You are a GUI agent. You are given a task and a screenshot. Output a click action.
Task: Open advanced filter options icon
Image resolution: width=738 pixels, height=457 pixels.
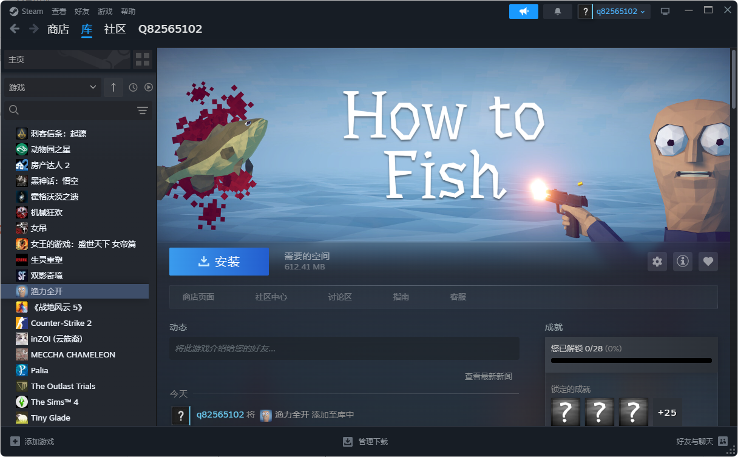point(143,110)
